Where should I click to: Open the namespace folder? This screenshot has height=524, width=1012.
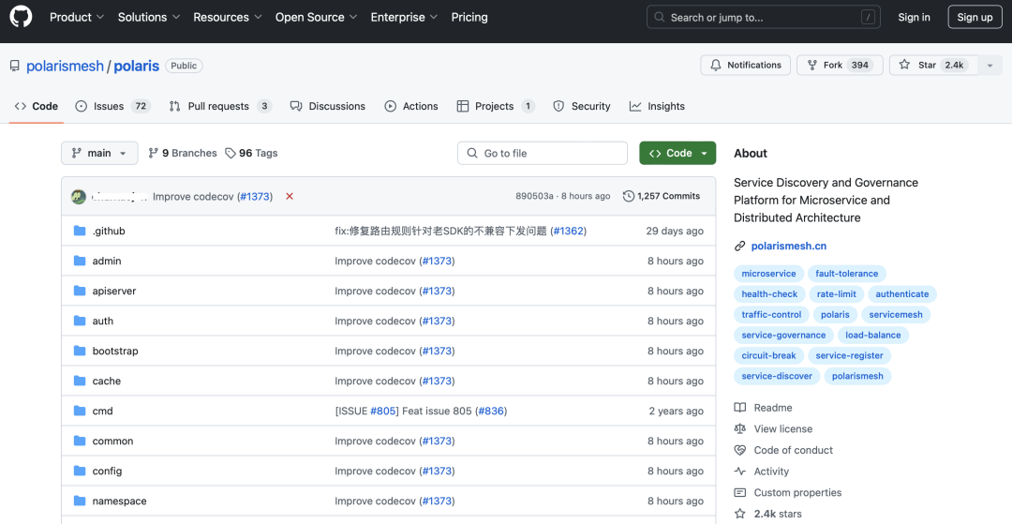(x=119, y=501)
